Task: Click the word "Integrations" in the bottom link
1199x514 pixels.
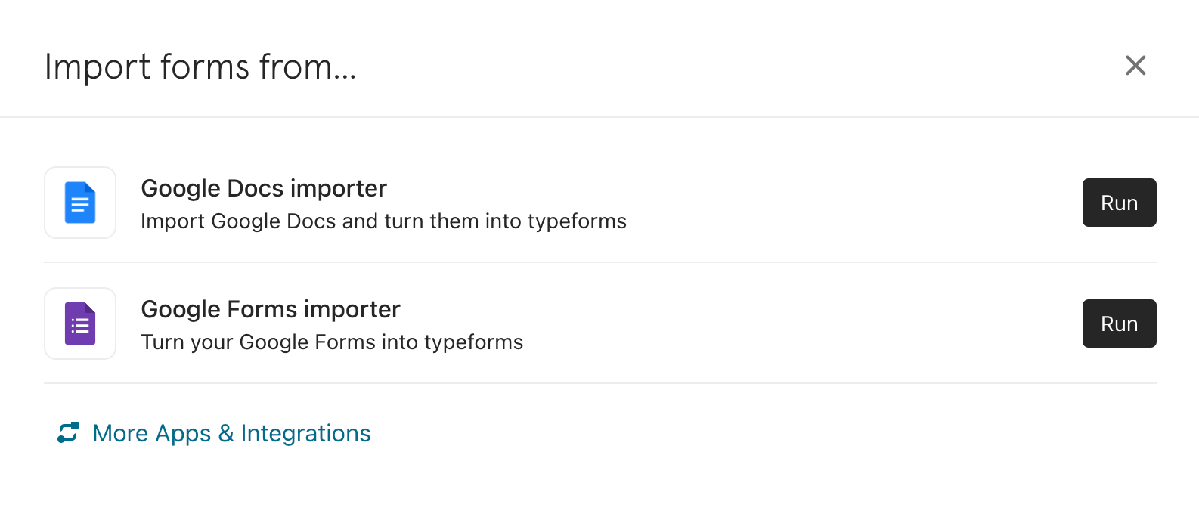Action: 305,433
